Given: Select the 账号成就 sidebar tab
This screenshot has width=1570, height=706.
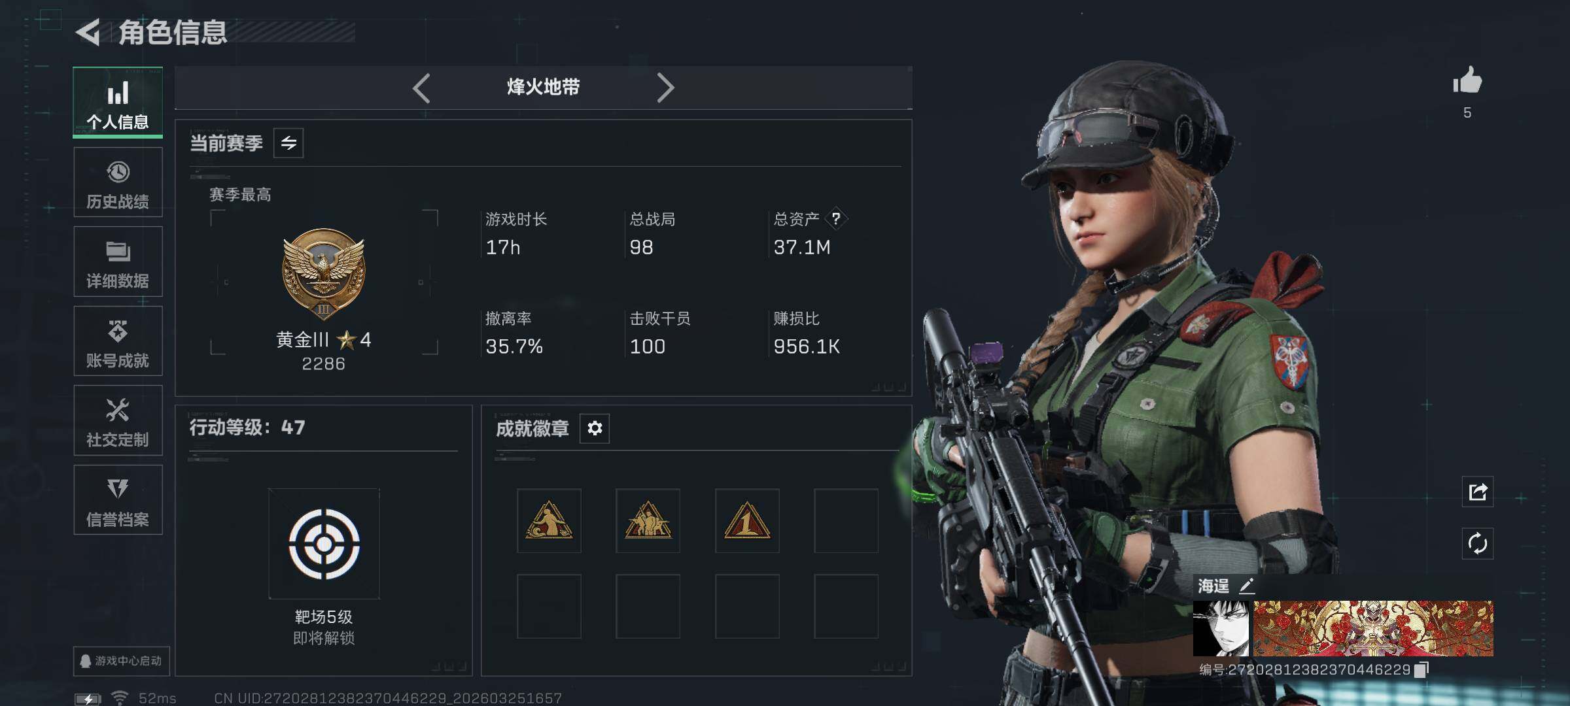Looking at the screenshot, I should coord(118,341).
